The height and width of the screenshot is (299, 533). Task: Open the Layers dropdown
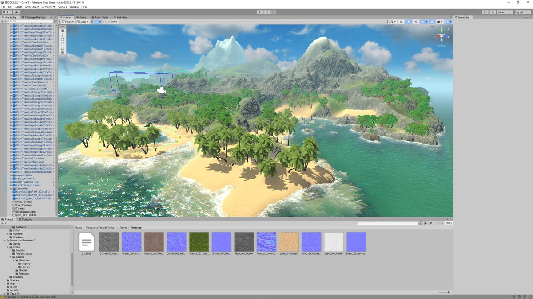click(505, 12)
